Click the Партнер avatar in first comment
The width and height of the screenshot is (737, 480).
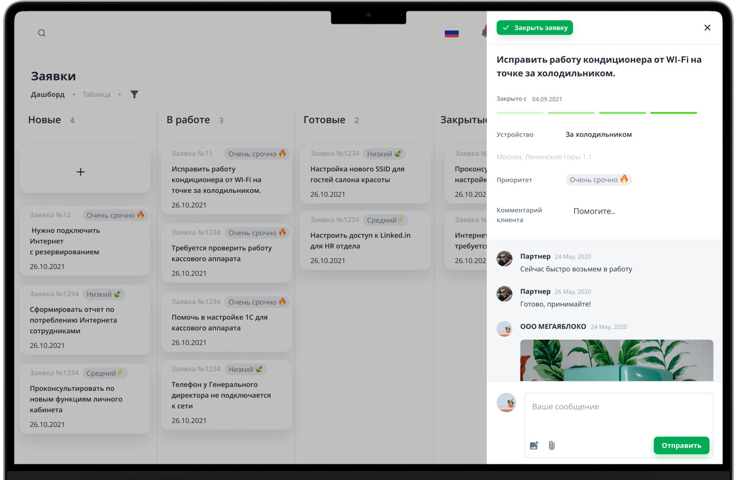[x=504, y=259]
